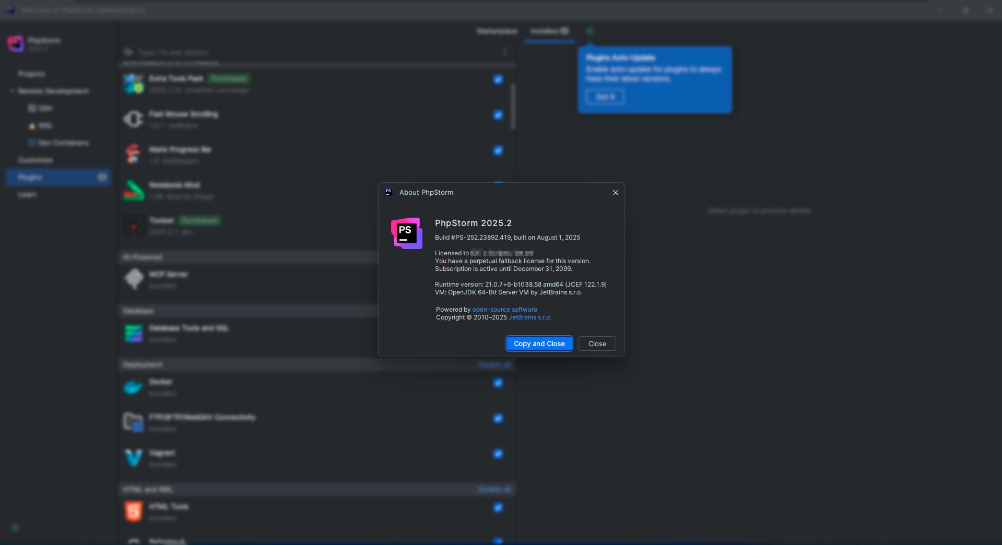Viewport: 1002px width, 545px height.
Task: Open the open-source software link
Action: pyautogui.click(x=505, y=310)
